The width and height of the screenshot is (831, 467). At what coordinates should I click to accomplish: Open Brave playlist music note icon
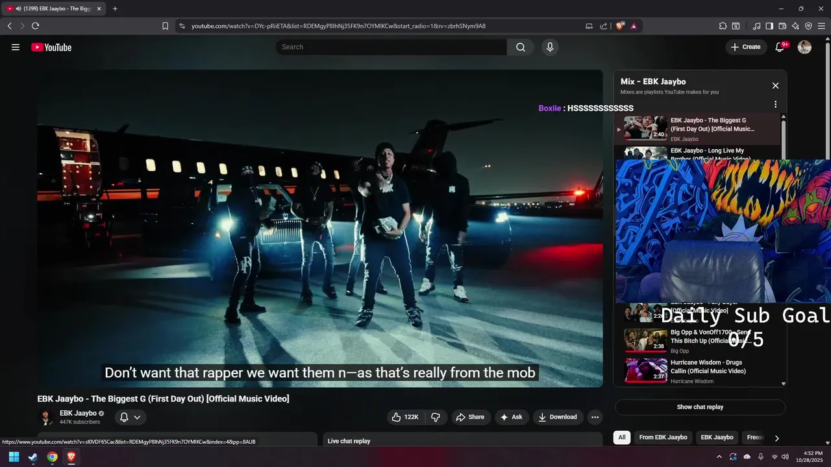(756, 26)
